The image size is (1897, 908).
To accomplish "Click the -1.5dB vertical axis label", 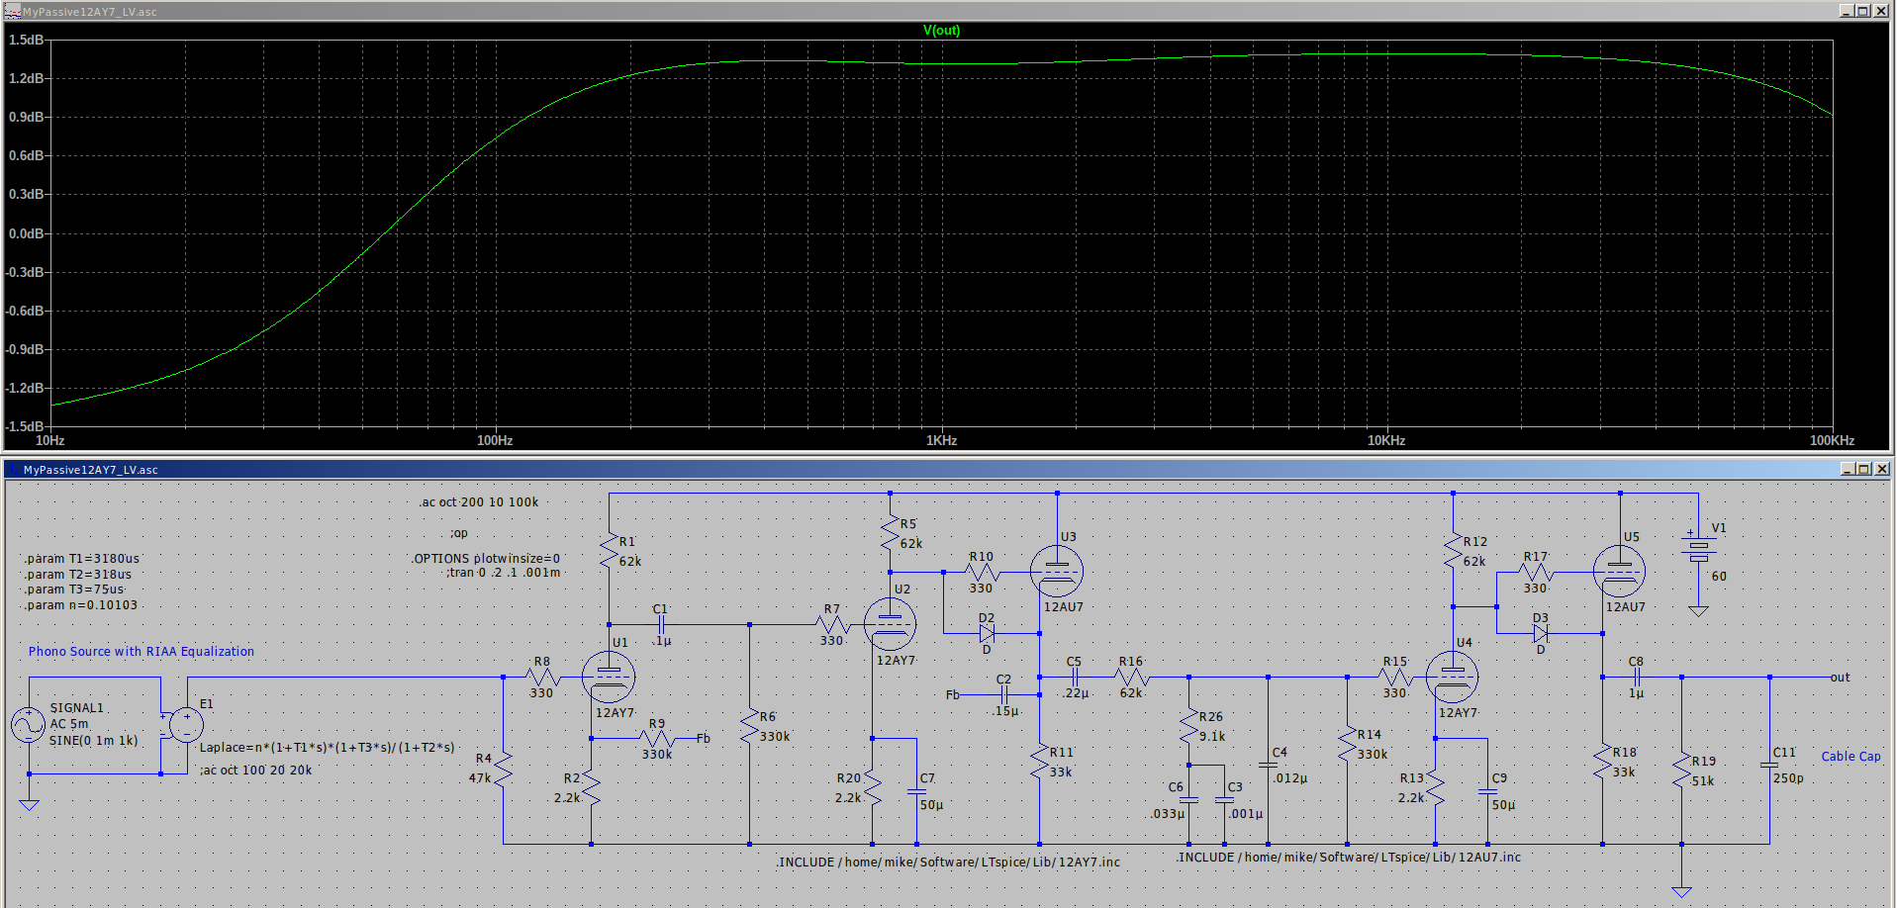I will [25, 426].
